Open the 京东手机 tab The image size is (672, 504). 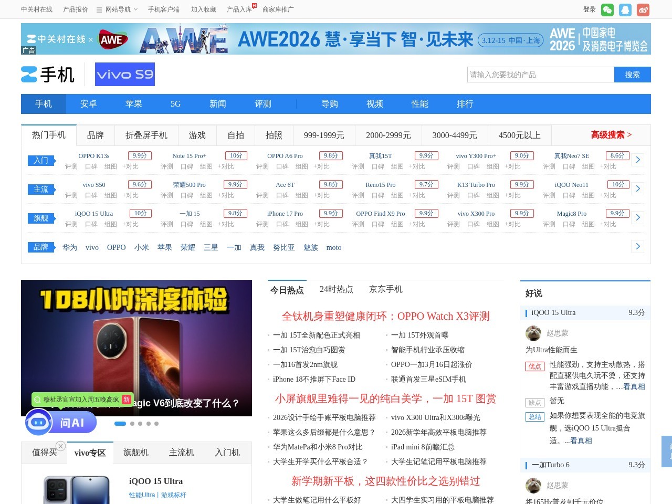click(385, 289)
